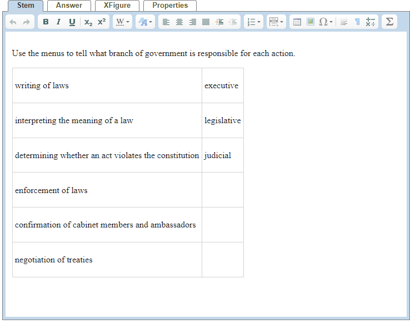Viewport: 410px width, 324px height.
Task: Center align the text
Action: click(x=179, y=22)
